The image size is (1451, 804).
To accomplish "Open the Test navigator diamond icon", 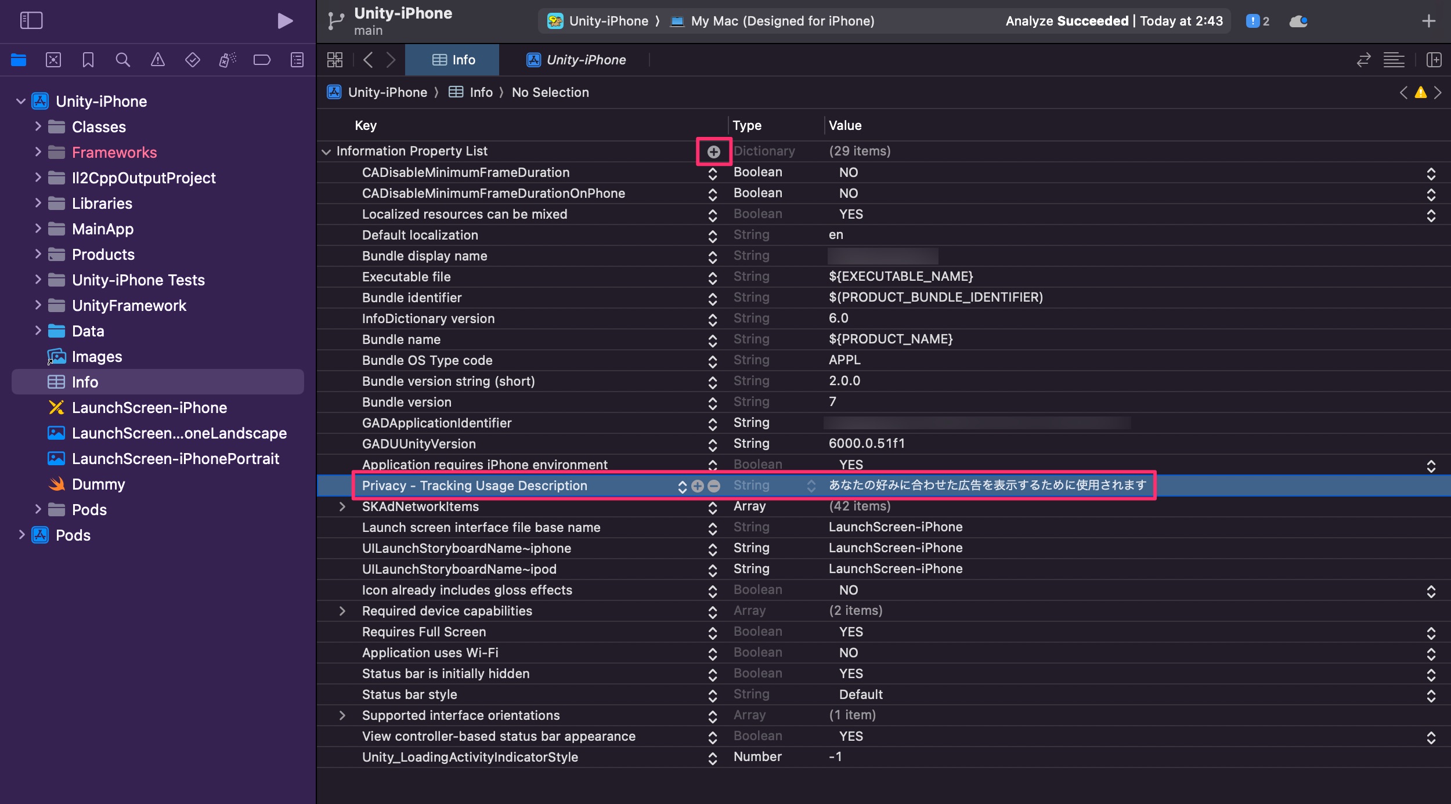I will 193,60.
